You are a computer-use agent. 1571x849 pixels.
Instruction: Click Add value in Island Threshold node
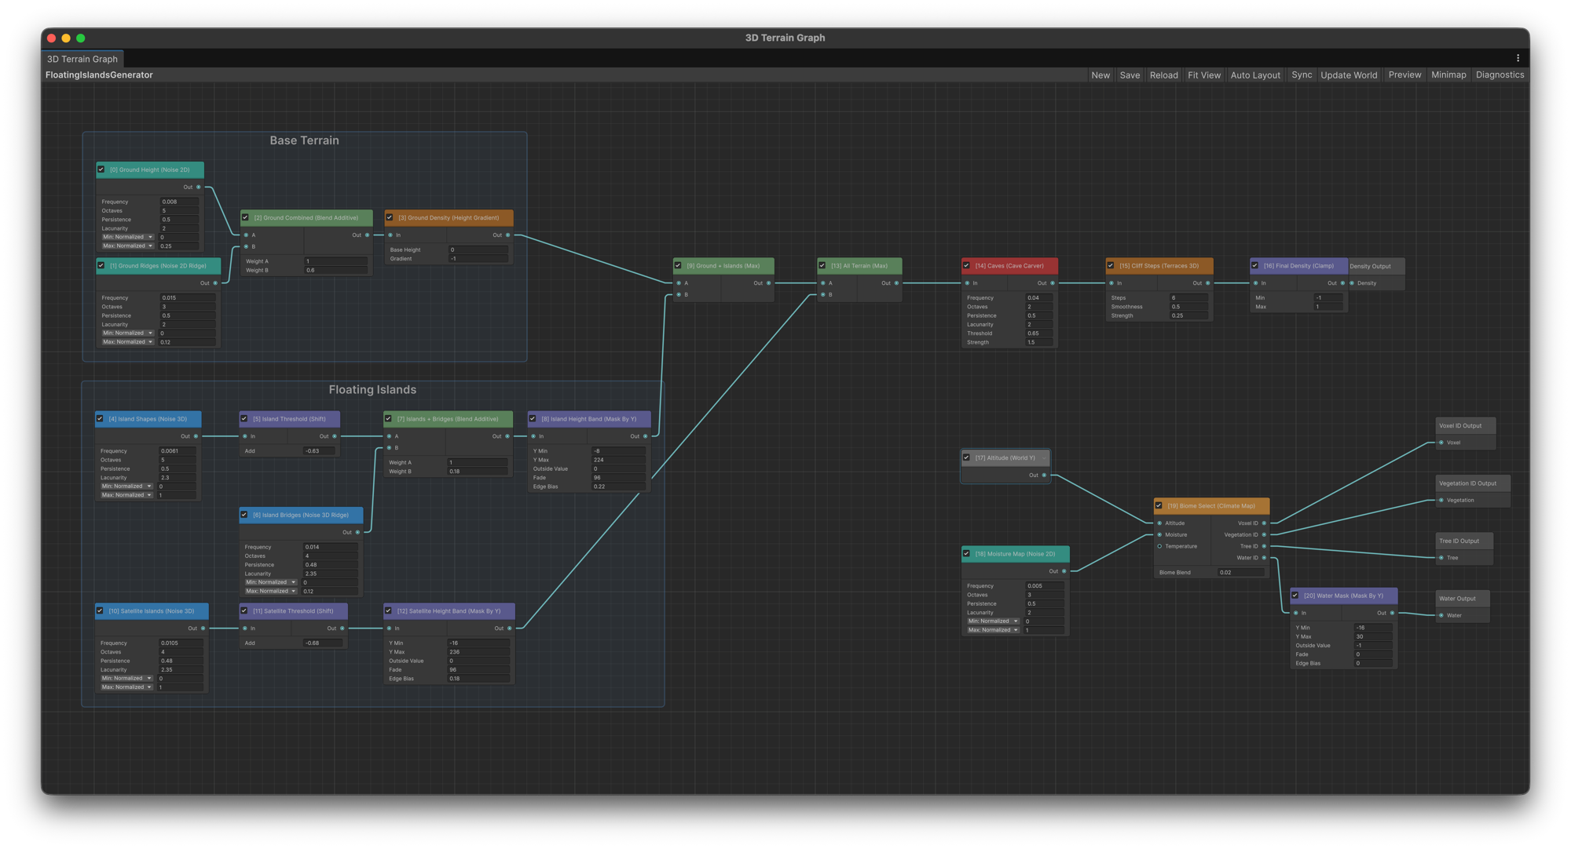[320, 451]
